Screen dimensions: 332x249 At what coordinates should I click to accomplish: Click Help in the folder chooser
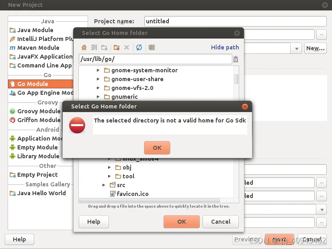pyautogui.click(x=94, y=222)
